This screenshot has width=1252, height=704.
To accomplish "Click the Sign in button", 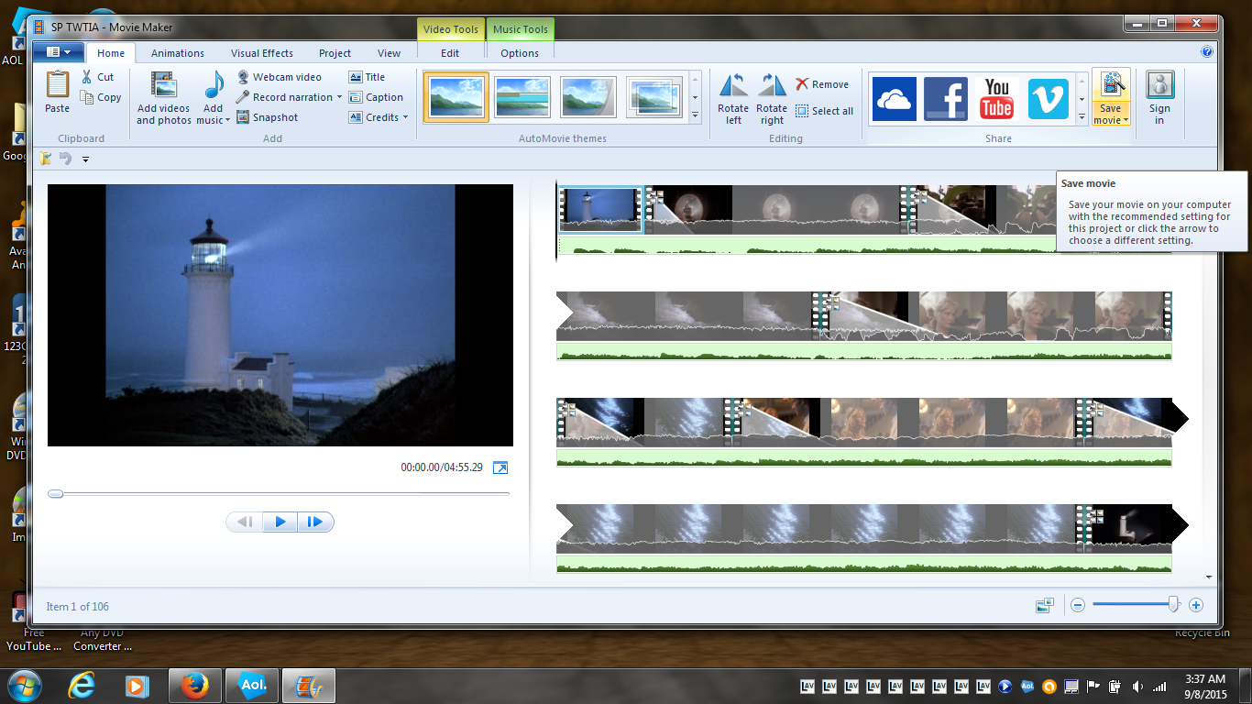I will click(x=1159, y=98).
